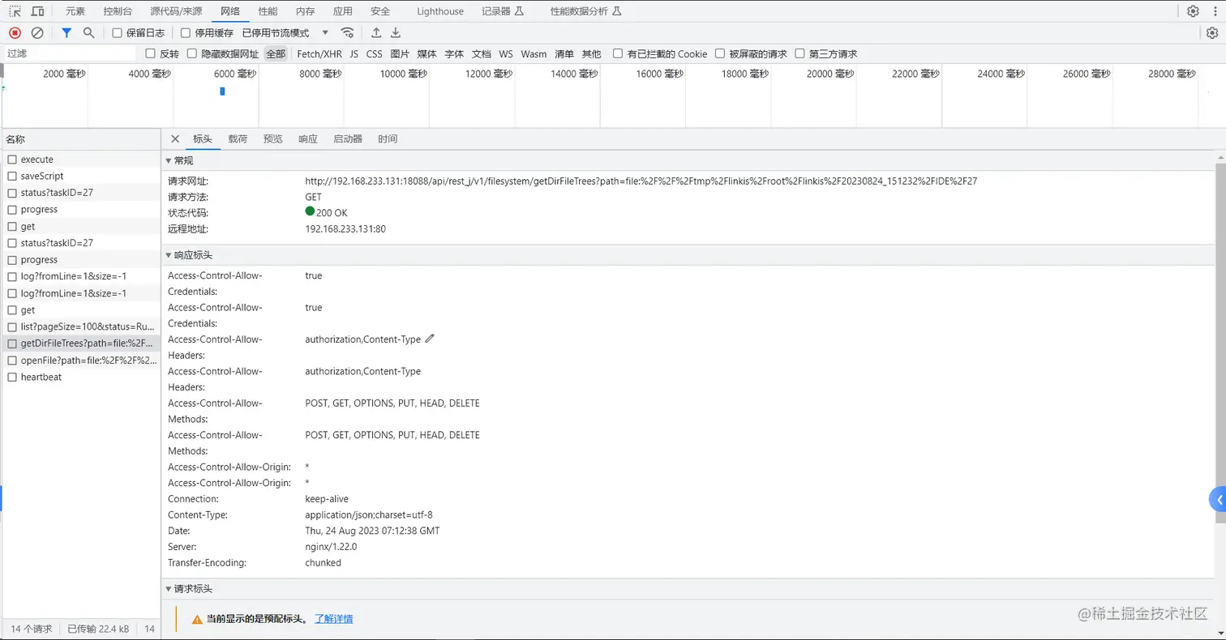Toggle the 停用缓存 checkbox
This screenshot has height=640, width=1226.
[x=186, y=33]
